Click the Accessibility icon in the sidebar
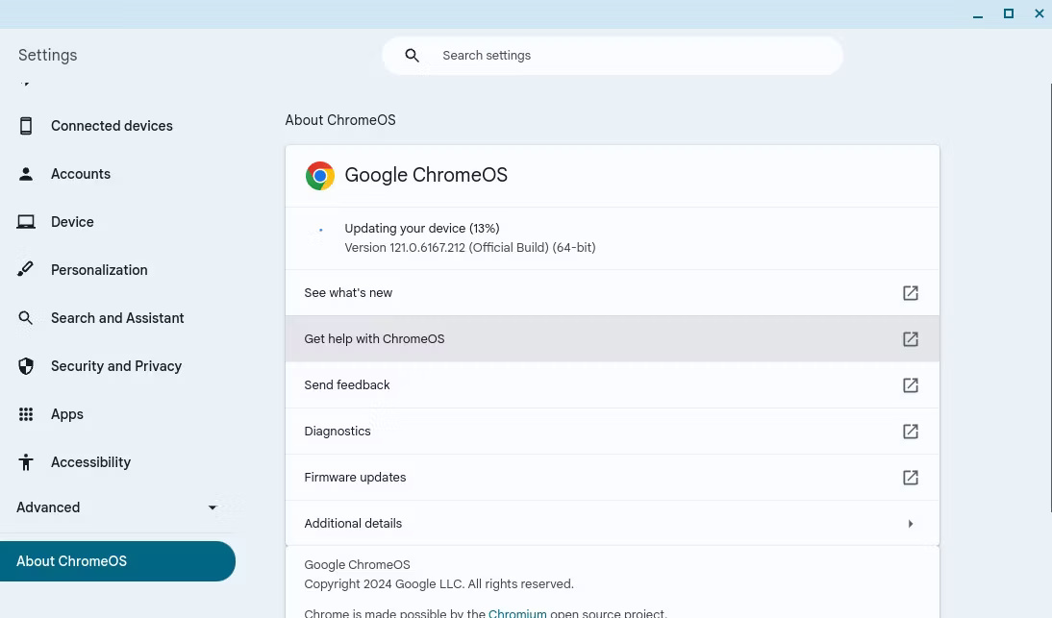The width and height of the screenshot is (1052, 618). (x=26, y=461)
